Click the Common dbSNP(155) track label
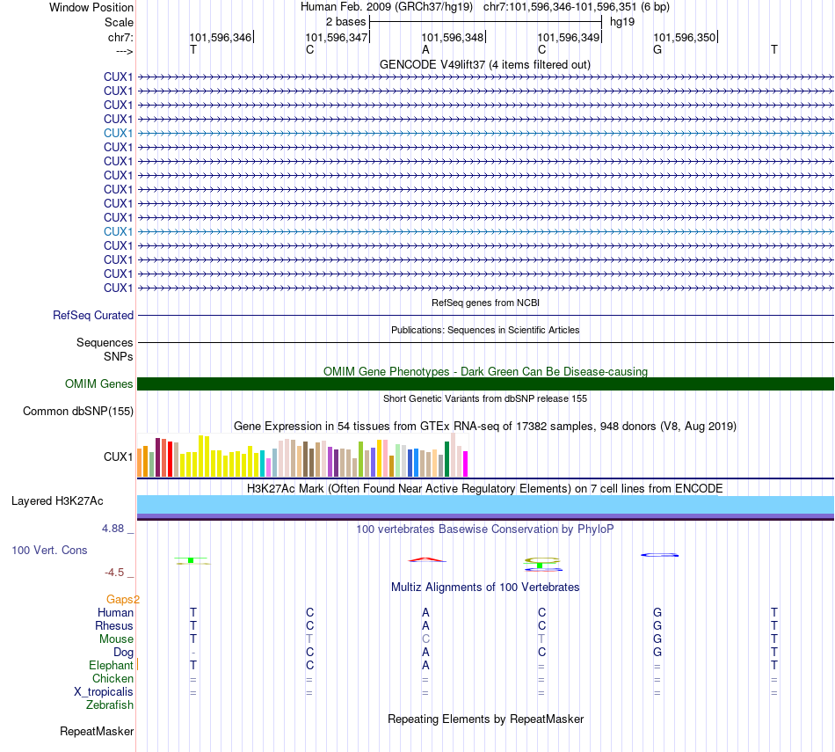Viewport: 835px width, 752px height. tap(78, 411)
